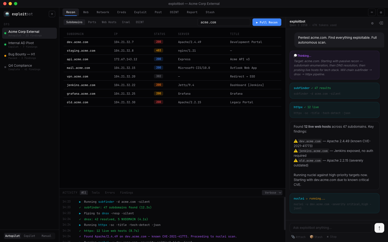Click the orange status dot for Bug Bounty — H1
388x242 pixels.
(5, 56)
